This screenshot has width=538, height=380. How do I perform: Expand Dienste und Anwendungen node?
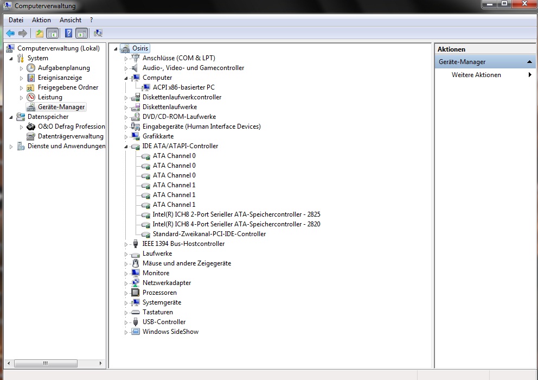pyautogui.click(x=11, y=147)
